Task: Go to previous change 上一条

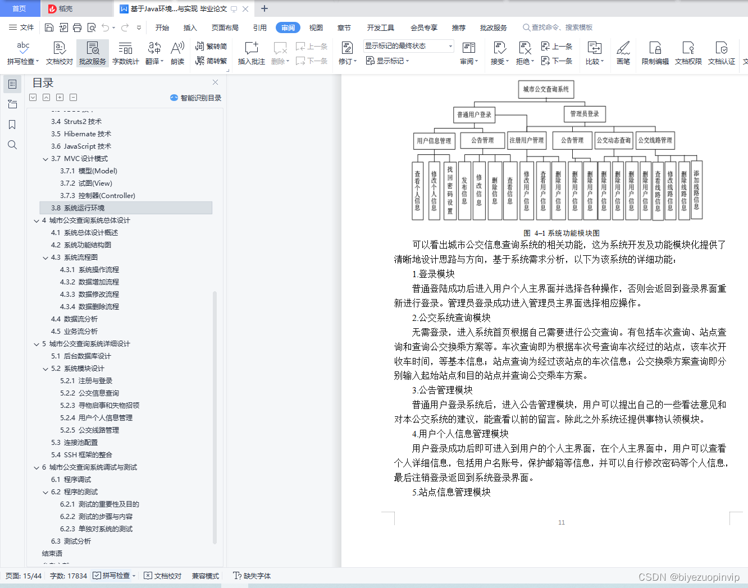Action: [x=557, y=47]
